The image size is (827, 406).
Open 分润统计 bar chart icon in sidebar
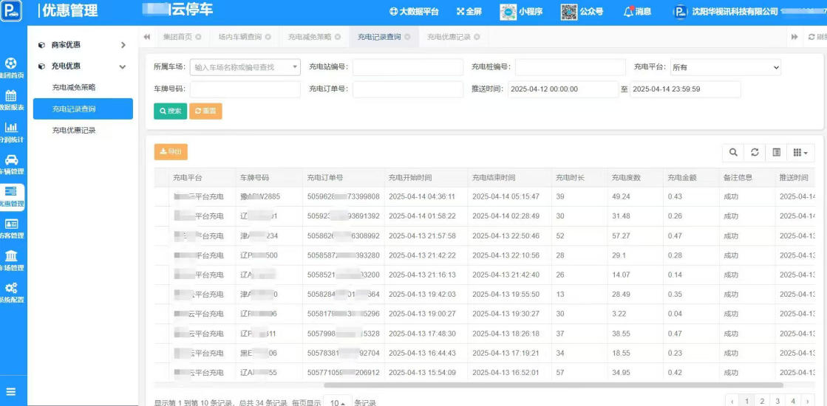pos(12,132)
